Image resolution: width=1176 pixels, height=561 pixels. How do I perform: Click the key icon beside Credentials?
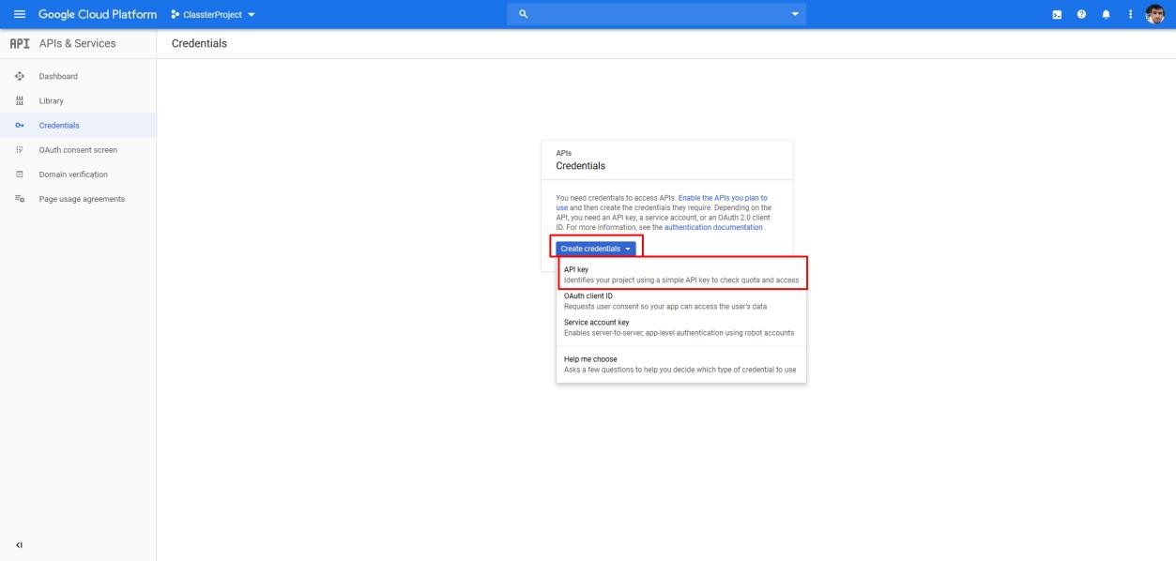[19, 125]
